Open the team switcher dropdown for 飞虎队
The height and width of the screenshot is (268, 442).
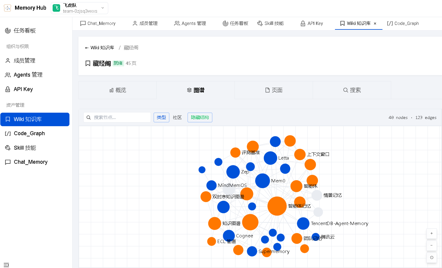[x=80, y=8]
